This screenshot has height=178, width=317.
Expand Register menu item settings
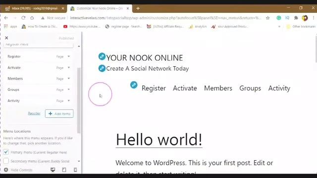click(x=69, y=56)
